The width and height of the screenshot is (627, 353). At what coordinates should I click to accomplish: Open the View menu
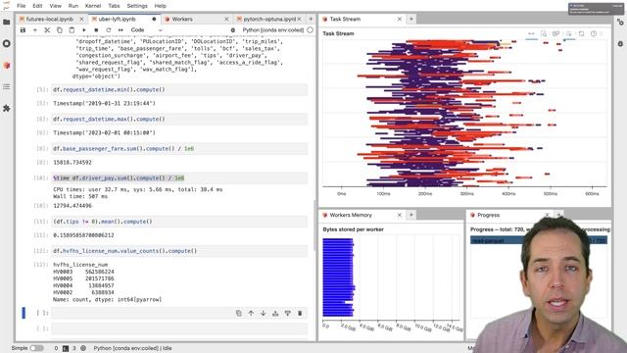(x=55, y=6)
